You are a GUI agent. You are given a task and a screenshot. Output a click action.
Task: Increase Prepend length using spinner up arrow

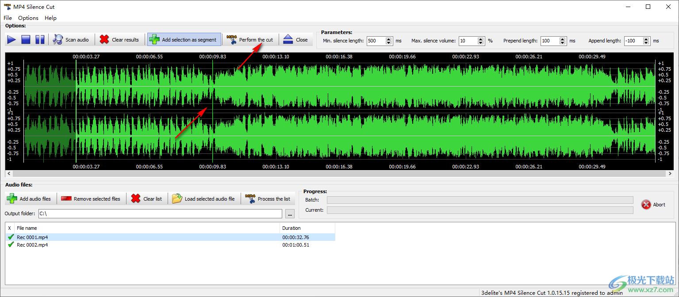pyautogui.click(x=563, y=39)
